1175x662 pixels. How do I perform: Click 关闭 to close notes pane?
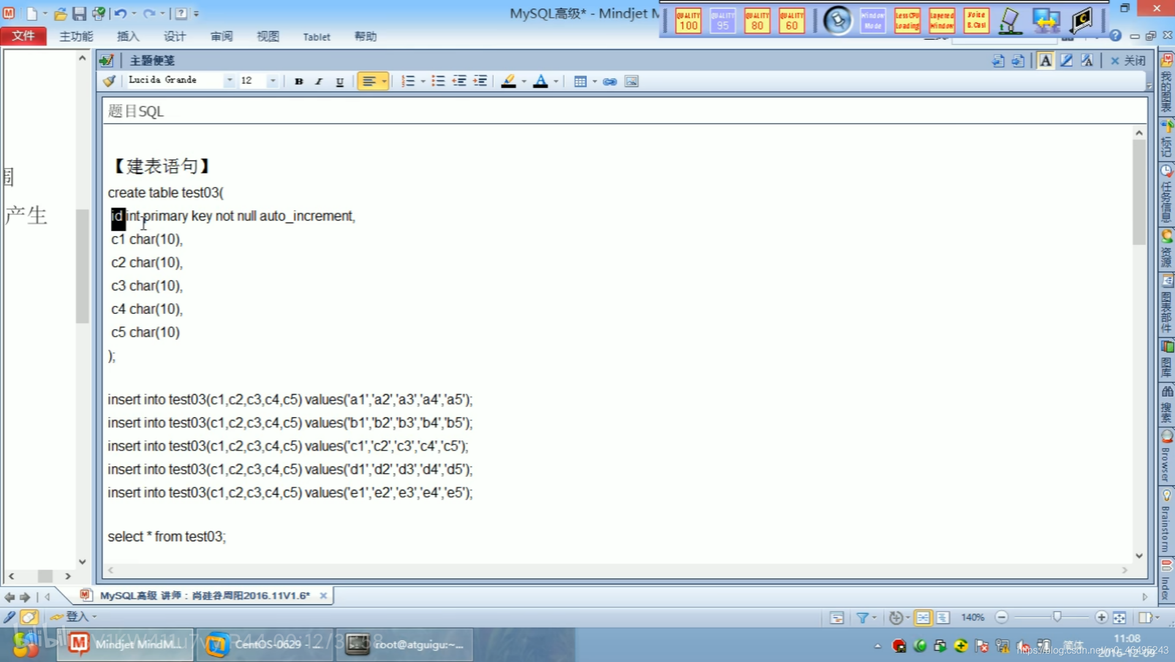(1128, 60)
